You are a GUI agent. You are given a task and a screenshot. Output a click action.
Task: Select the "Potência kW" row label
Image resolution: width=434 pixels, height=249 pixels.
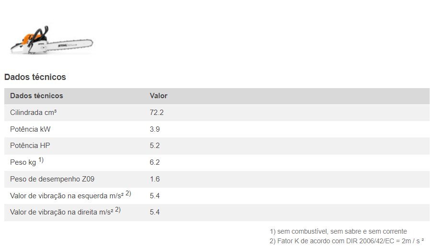pyautogui.click(x=30, y=129)
